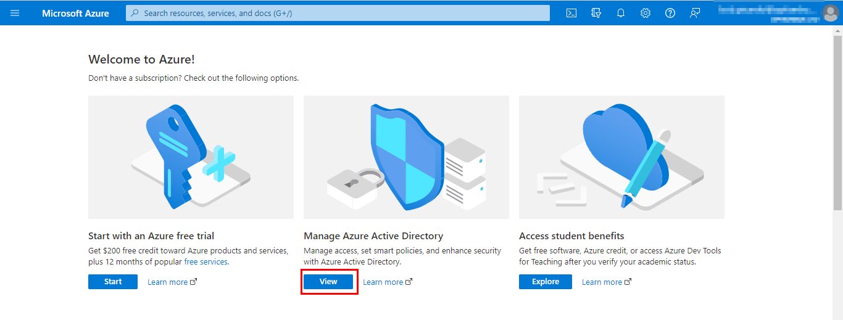View Azure Active Directory

click(328, 282)
